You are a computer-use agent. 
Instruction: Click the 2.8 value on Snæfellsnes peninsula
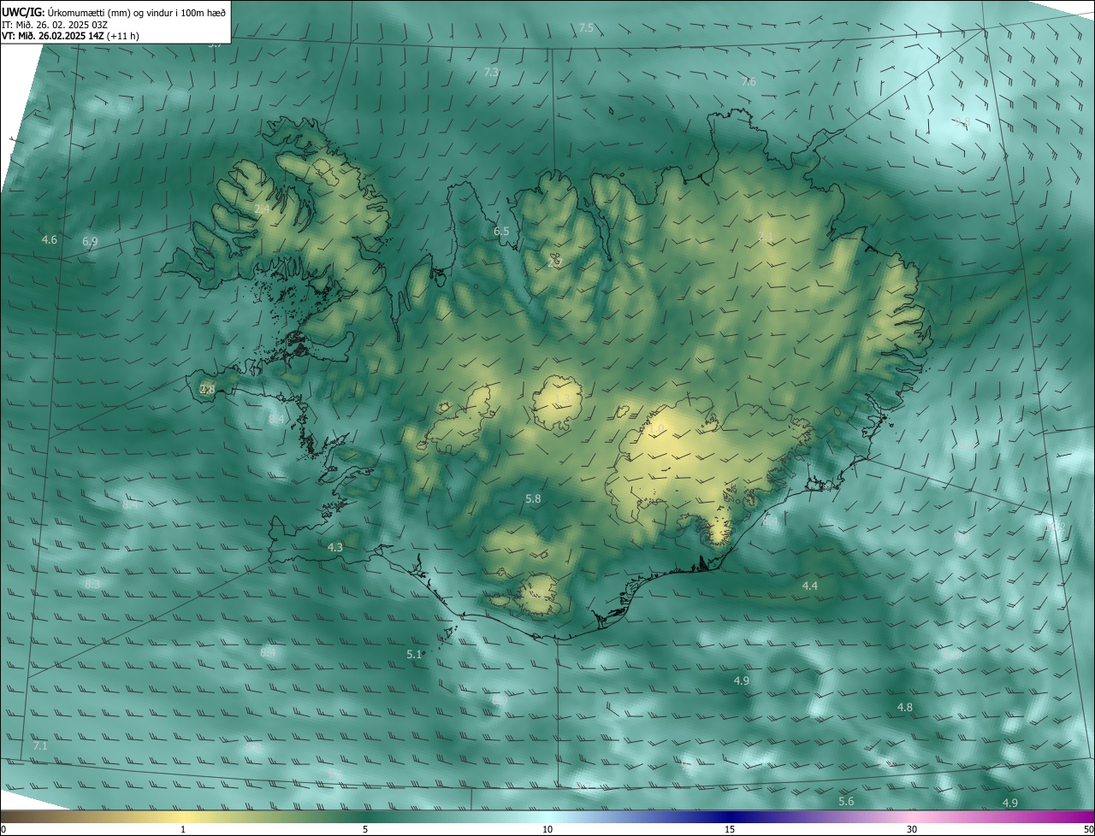pos(207,390)
